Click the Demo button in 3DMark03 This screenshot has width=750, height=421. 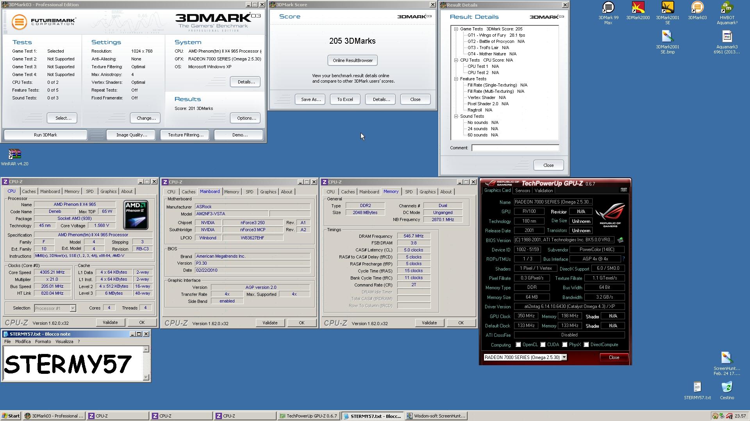(x=239, y=135)
